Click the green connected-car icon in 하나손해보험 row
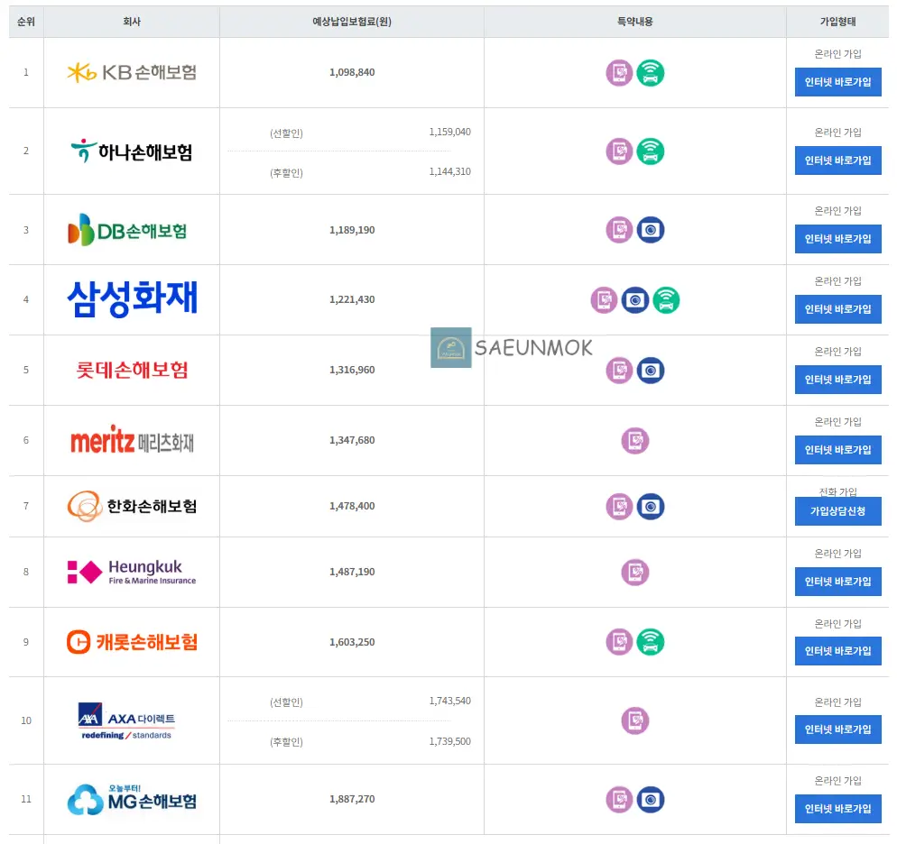The image size is (897, 844). point(651,151)
